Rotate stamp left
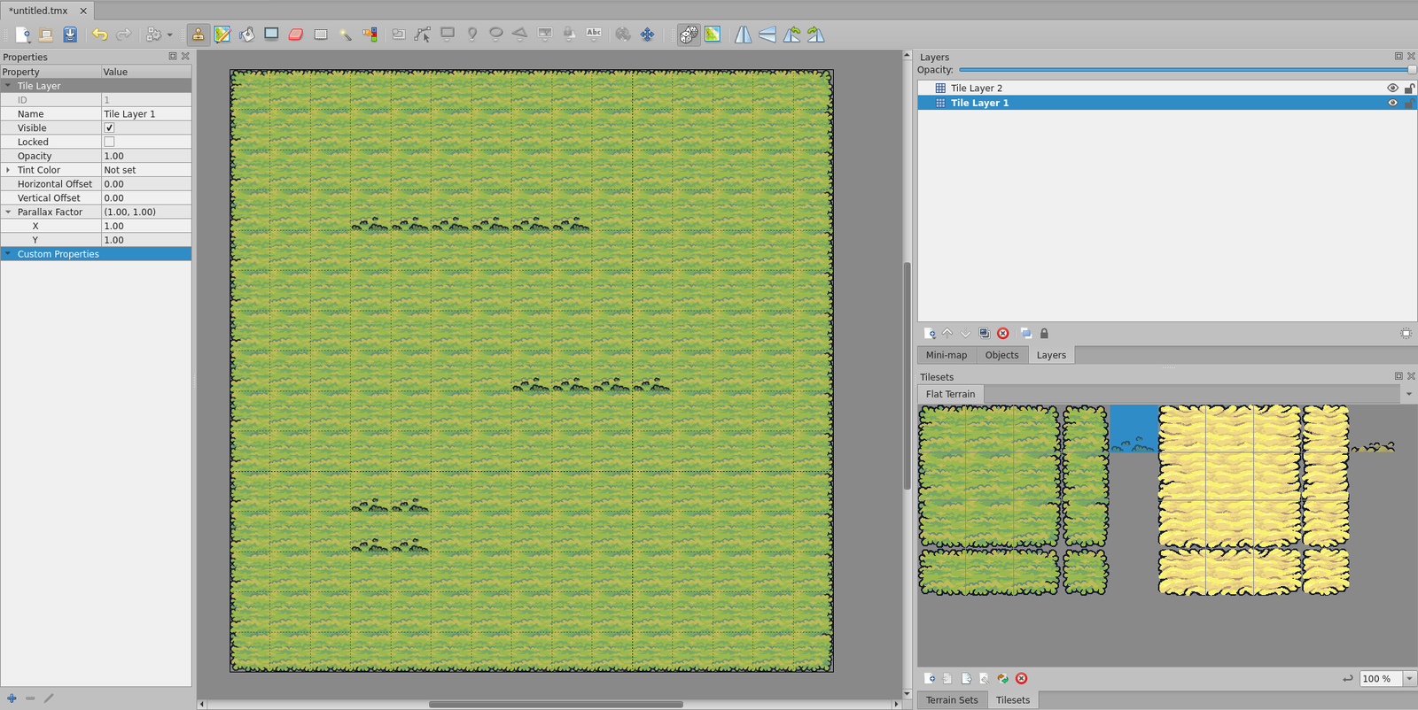Image resolution: width=1418 pixels, height=710 pixels. click(x=791, y=35)
